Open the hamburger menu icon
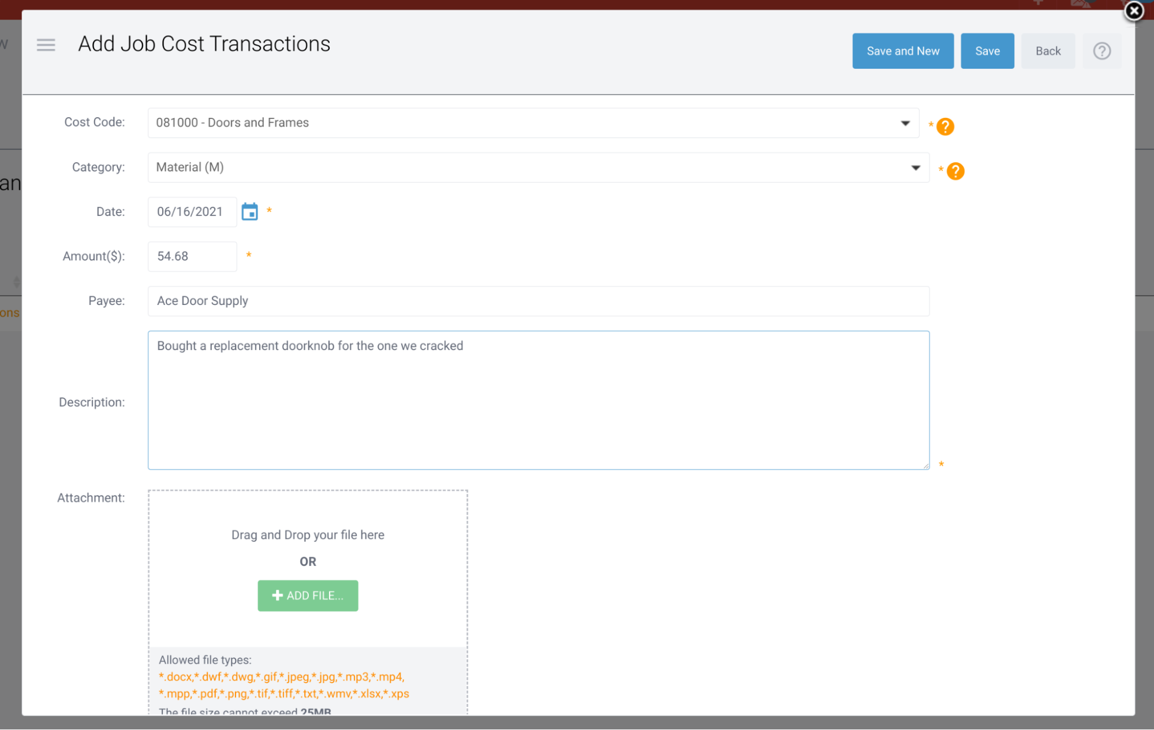The width and height of the screenshot is (1154, 730). pyautogui.click(x=46, y=45)
